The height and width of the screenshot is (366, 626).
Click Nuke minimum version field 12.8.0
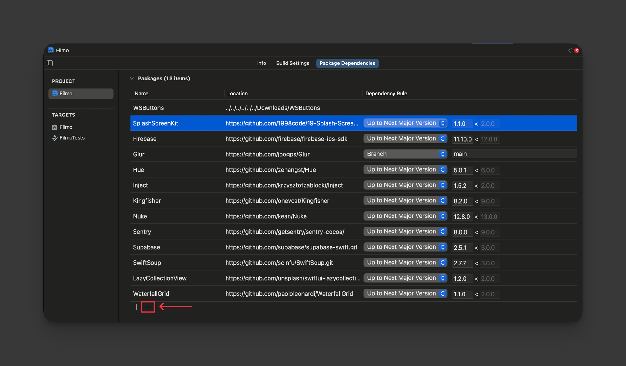pos(462,217)
